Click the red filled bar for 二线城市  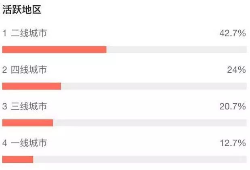coord(54,50)
